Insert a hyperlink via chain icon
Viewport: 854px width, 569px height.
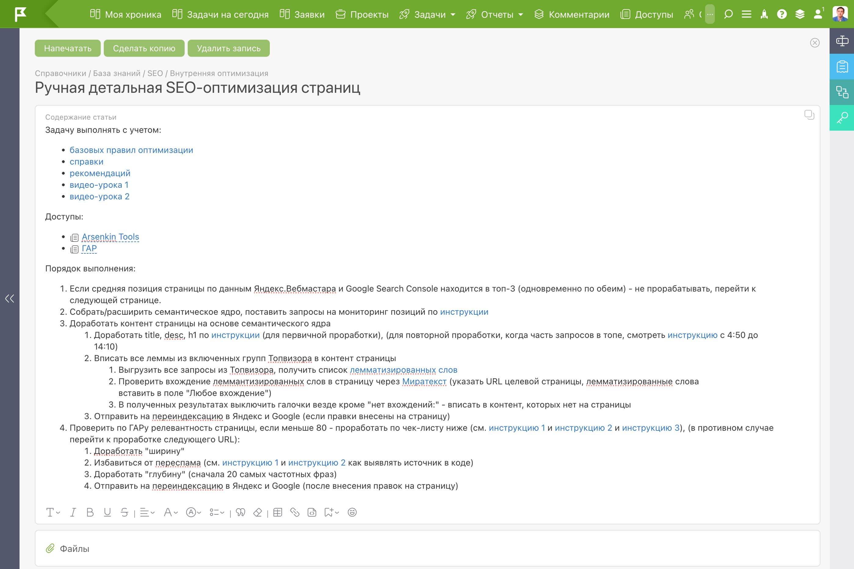(x=295, y=512)
